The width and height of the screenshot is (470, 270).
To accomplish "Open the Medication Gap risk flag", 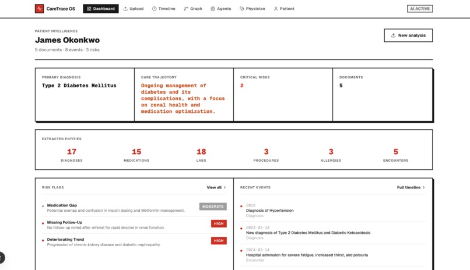I will 134,208.
